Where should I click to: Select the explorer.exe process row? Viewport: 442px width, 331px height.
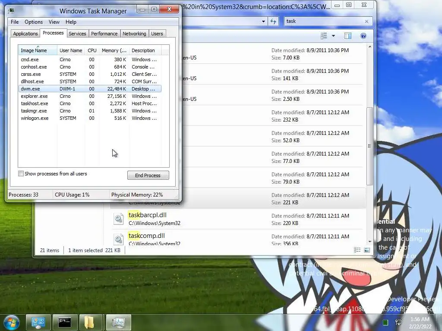90,96
